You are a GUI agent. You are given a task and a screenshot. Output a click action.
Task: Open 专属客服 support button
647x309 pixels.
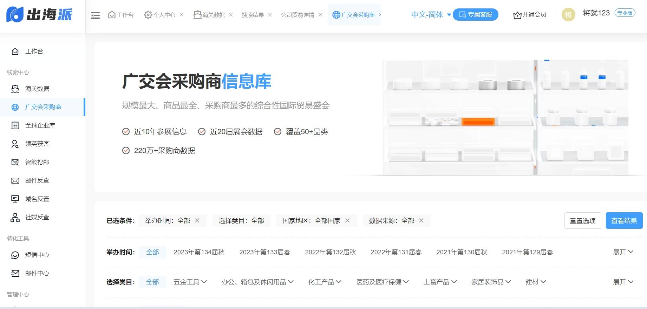476,14
